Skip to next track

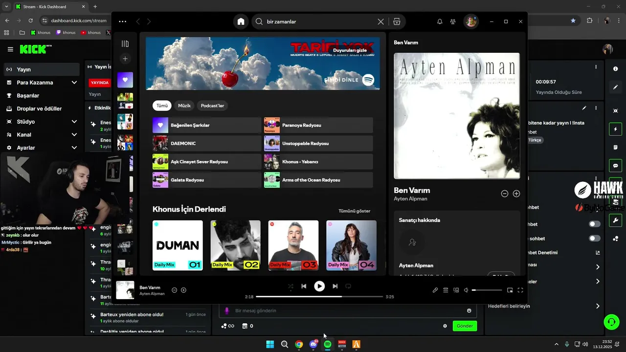tap(335, 286)
